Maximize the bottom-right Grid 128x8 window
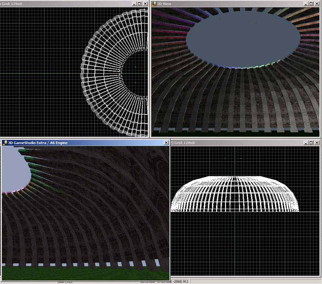The width and height of the screenshot is (322, 284). pos(311,143)
